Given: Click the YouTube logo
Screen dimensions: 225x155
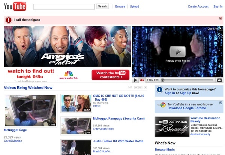Looking at the screenshot, I should (x=15, y=6).
